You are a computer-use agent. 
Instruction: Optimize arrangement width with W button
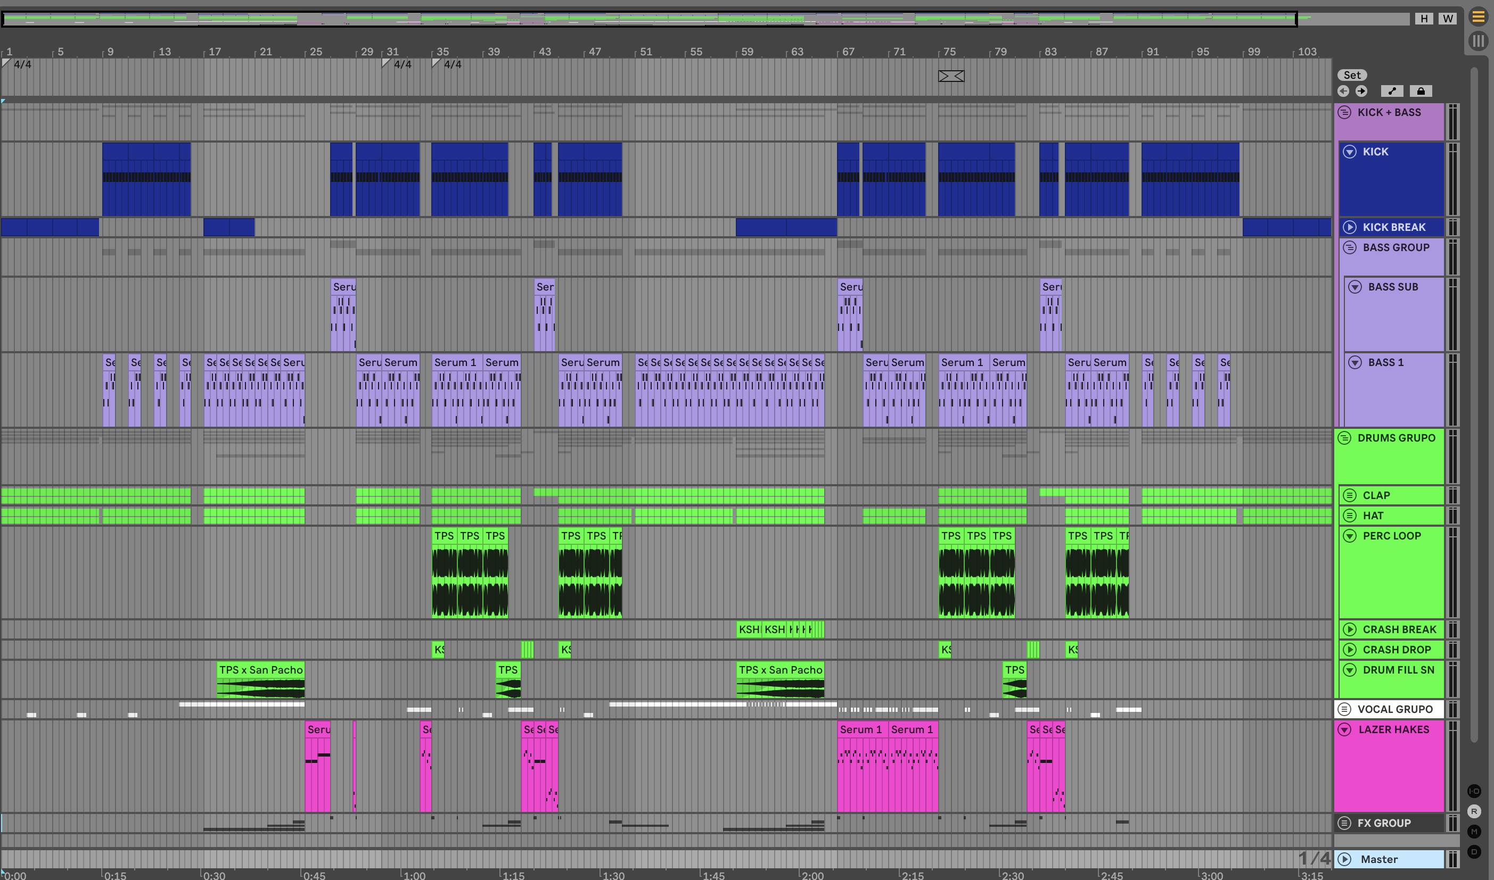coord(1448,19)
